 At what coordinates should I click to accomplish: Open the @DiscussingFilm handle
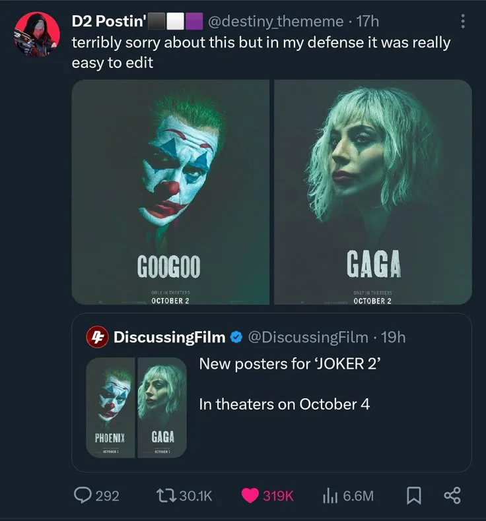pyautogui.click(x=308, y=338)
